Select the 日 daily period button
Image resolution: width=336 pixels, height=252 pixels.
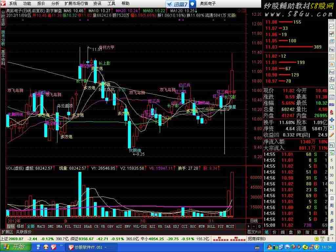(332, 198)
